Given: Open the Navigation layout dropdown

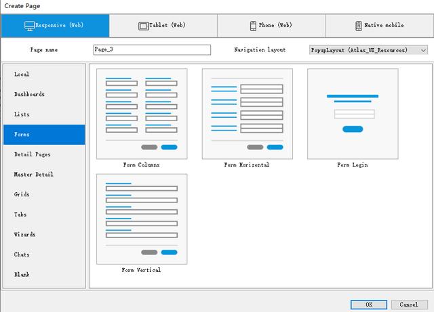Looking at the screenshot, I should click(x=368, y=50).
